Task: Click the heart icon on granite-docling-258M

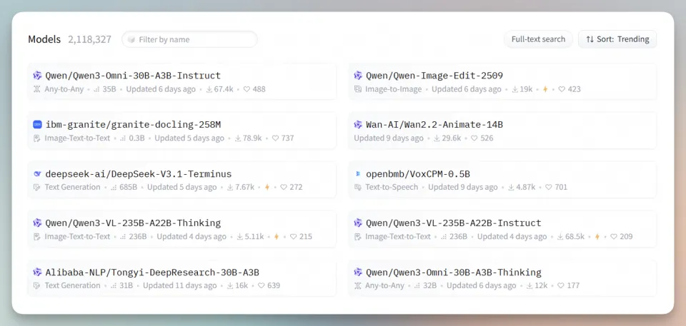Action: 275,138
